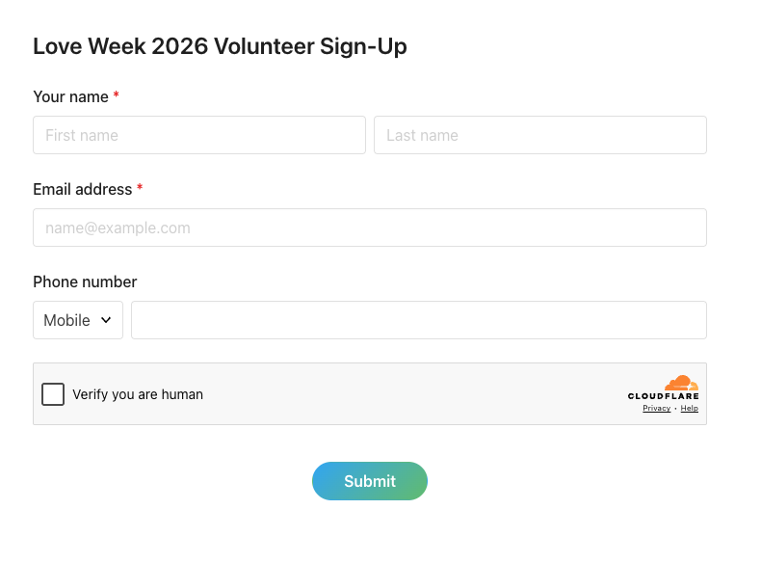Click the "Phone number" field label
Image resolution: width=761 pixels, height=563 pixels.
[x=85, y=281]
